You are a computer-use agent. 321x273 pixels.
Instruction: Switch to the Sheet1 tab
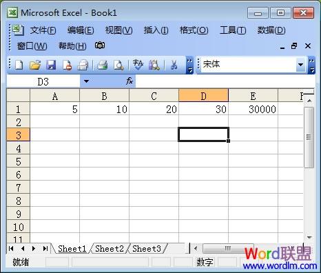coord(72,248)
